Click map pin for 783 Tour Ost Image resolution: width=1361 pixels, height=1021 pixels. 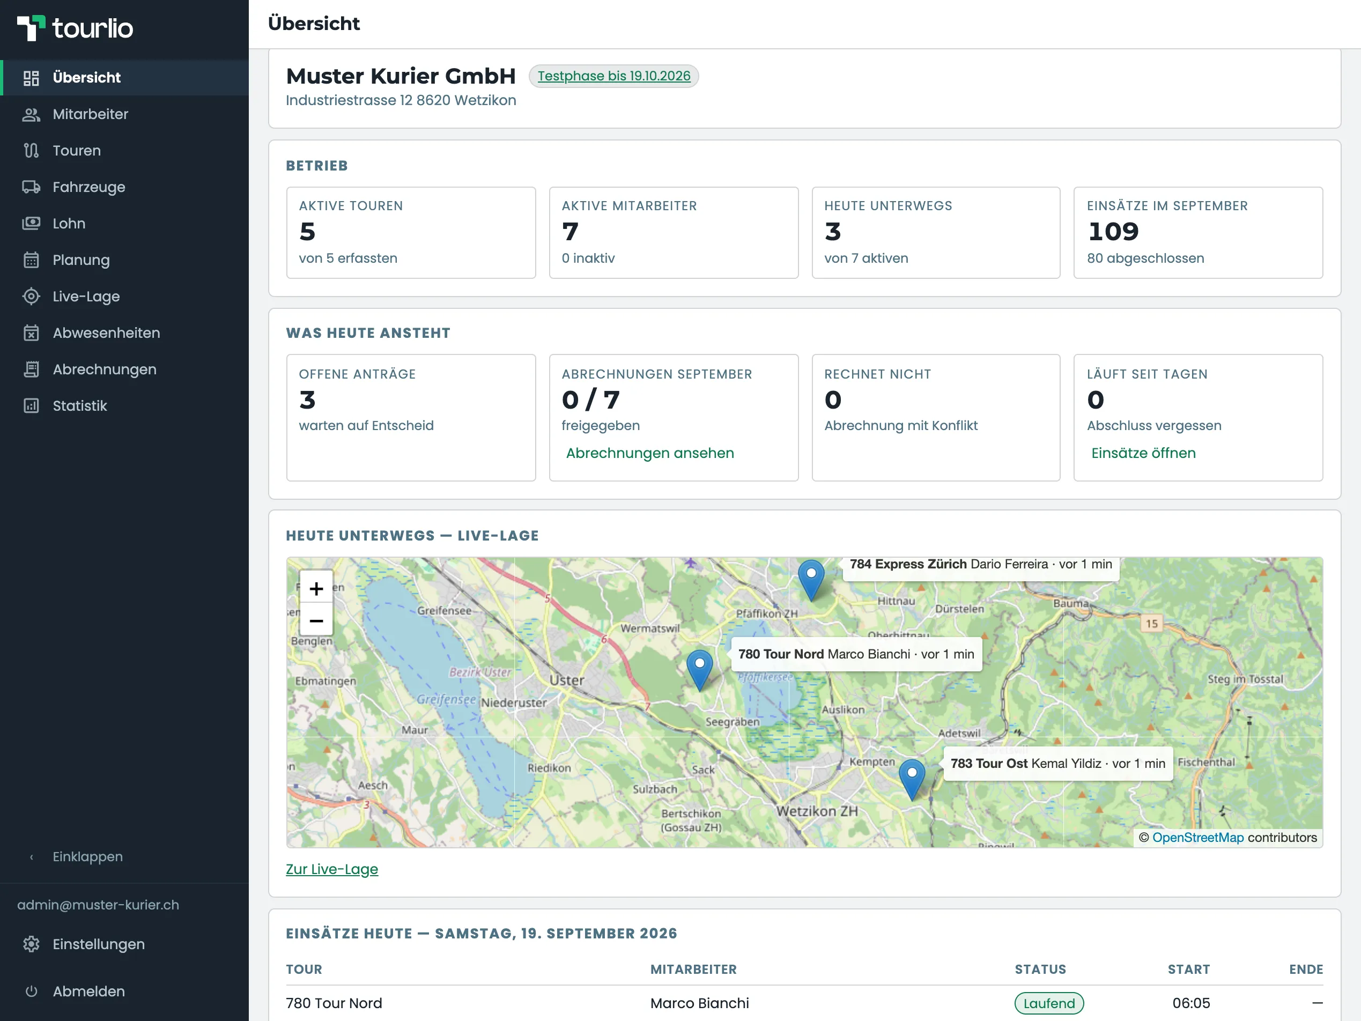912,779
